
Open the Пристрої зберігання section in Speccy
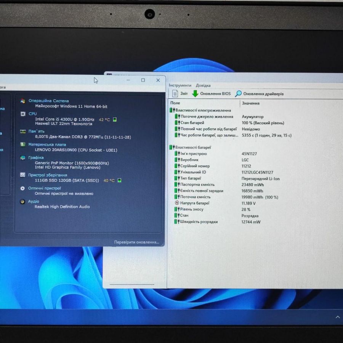tap(48, 175)
